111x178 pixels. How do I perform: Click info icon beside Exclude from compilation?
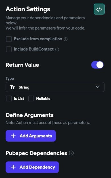(66, 39)
